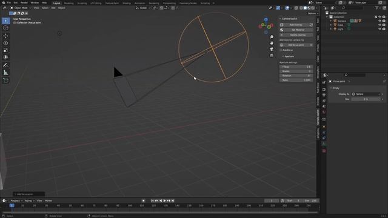The width and height of the screenshot is (388, 218).
Task: Select the Cursor tool
Action: (x=5, y=28)
